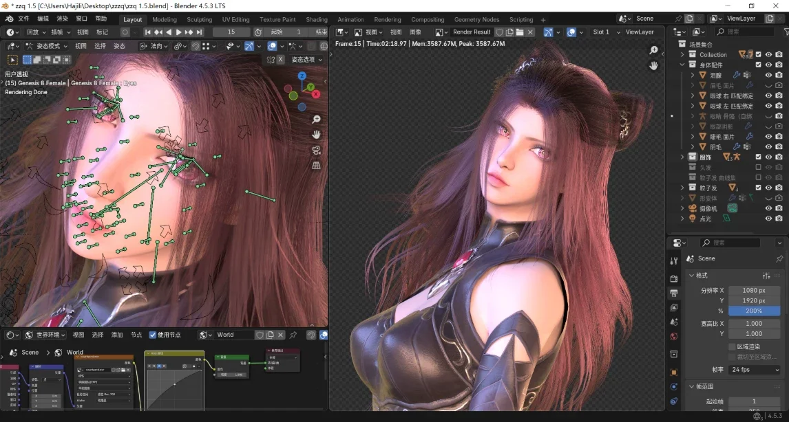Screen dimensions: 789x422
Task: Jump to last frame in timeline
Action: [199, 32]
